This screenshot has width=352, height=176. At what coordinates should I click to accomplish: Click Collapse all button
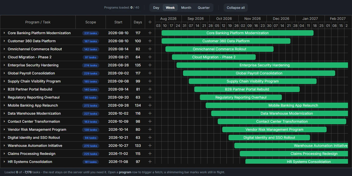pyautogui.click(x=236, y=8)
